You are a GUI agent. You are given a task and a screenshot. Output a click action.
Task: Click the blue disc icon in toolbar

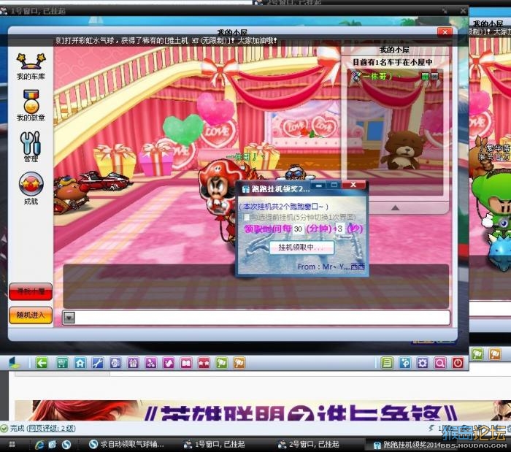(x=115, y=363)
